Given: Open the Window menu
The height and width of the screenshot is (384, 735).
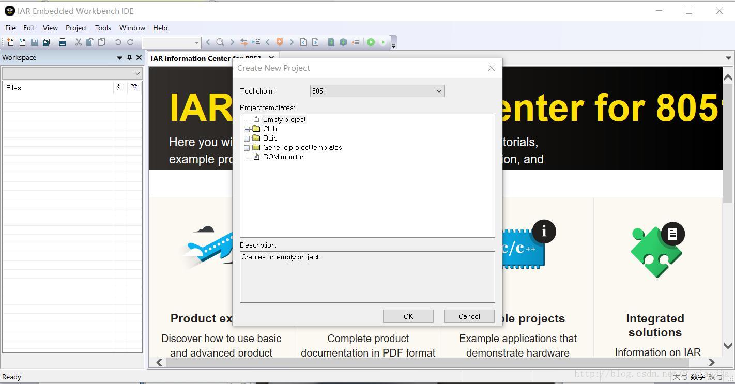Looking at the screenshot, I should coord(132,28).
